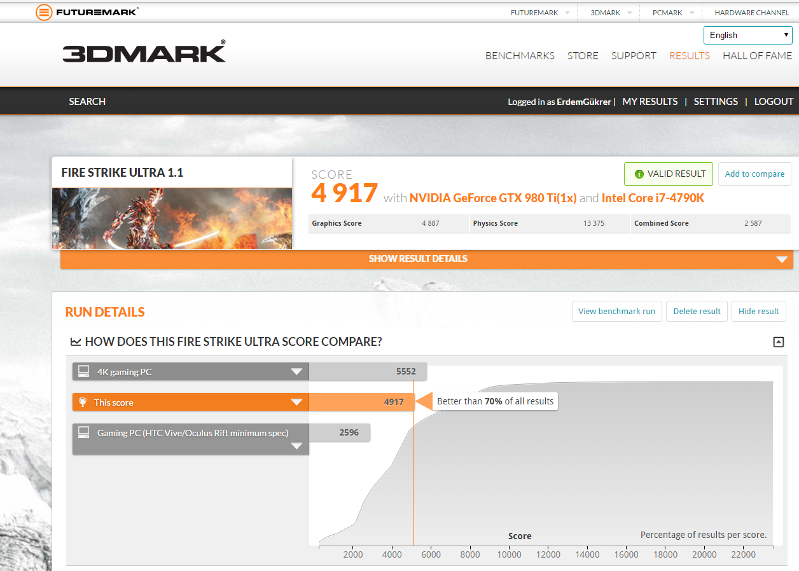The width and height of the screenshot is (799, 571).
Task: Click the Physics Score label
Action: pos(495,223)
